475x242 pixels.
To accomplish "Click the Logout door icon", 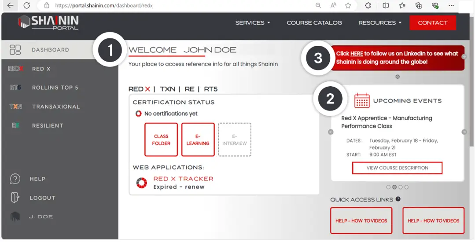I will [15, 198].
